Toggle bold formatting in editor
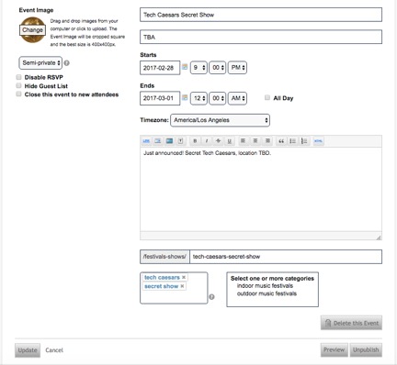 click(x=195, y=141)
